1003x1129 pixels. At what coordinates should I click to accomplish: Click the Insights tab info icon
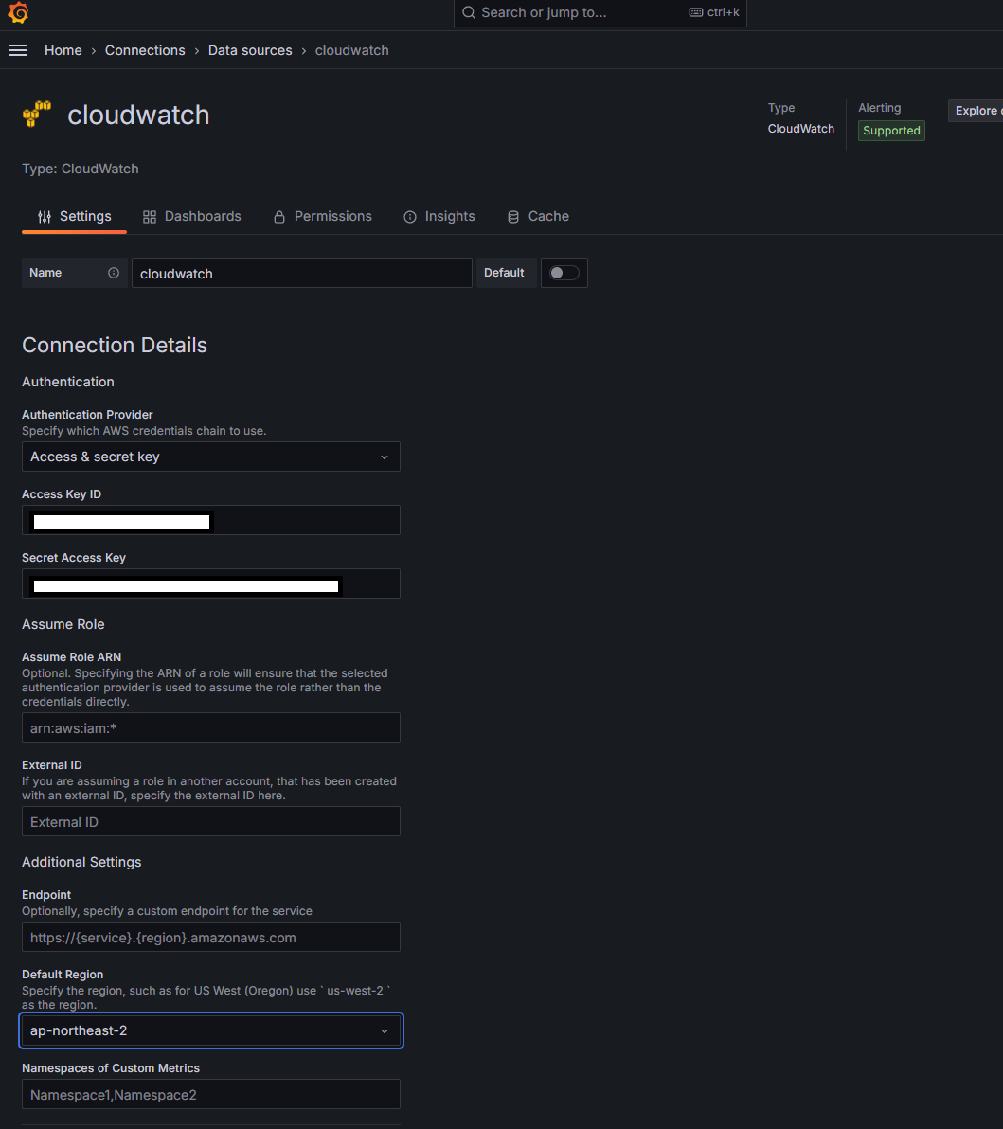point(410,217)
